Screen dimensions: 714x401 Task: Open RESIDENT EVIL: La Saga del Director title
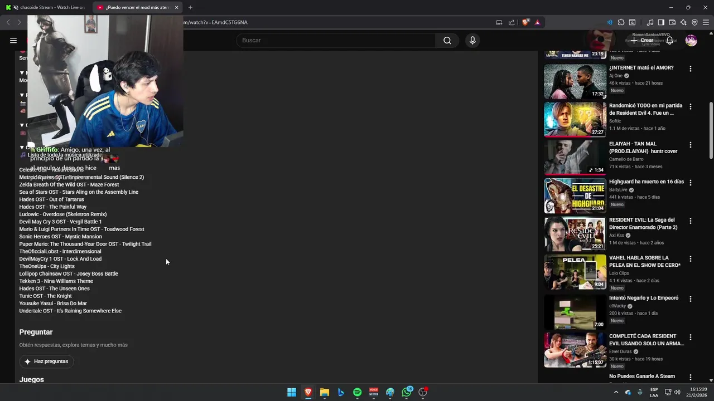643,223
